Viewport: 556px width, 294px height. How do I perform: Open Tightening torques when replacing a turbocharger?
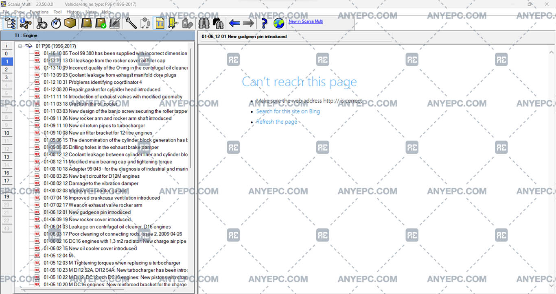click(x=112, y=263)
